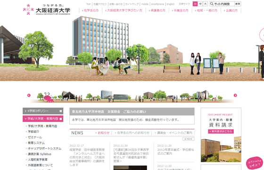264x170 pixels.
Task: Open the mobile header link
Action: 145,4
